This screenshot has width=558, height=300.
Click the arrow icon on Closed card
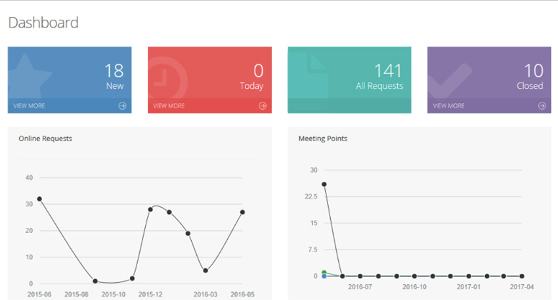pos(542,106)
